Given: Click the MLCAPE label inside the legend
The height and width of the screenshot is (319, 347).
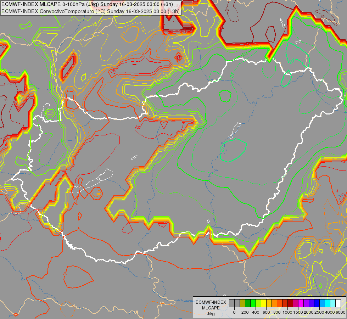Looking at the screenshot, I should tap(211, 308).
